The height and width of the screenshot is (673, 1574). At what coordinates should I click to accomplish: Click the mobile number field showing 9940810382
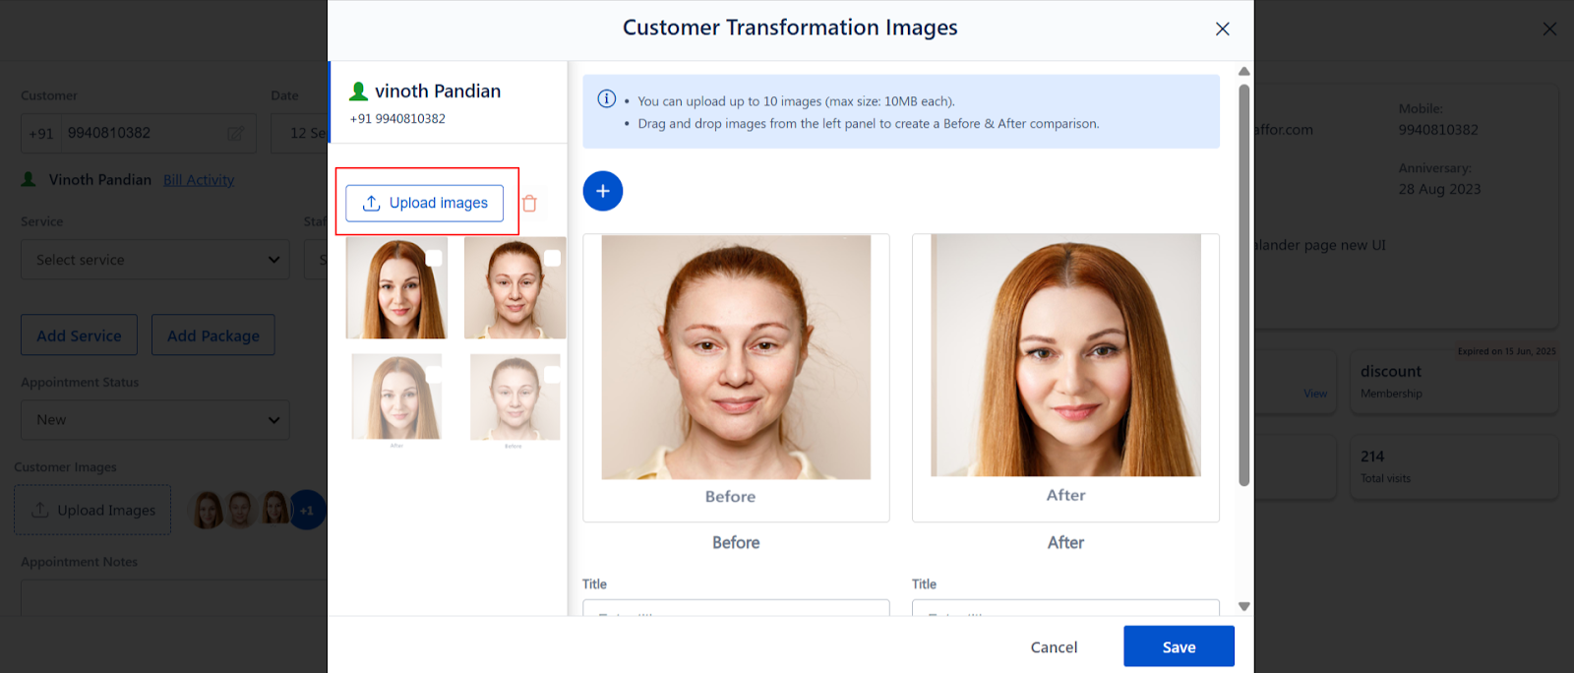[x=139, y=133]
